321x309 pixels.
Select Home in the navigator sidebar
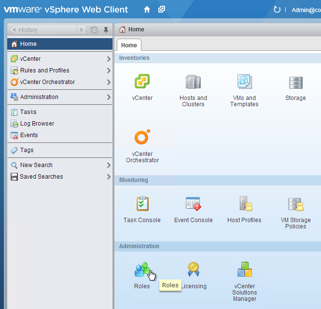pos(60,44)
